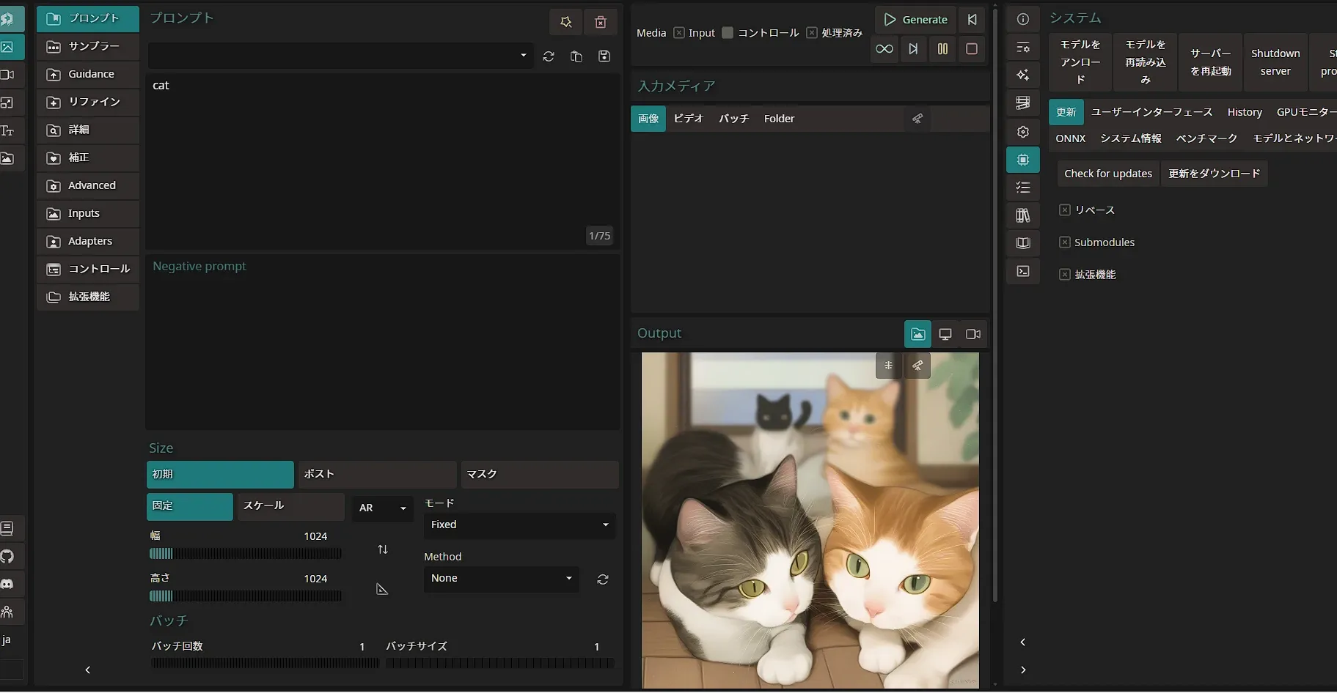Toggle the コントロール media checkbox
The width and height of the screenshot is (1337, 693).
pyautogui.click(x=728, y=33)
